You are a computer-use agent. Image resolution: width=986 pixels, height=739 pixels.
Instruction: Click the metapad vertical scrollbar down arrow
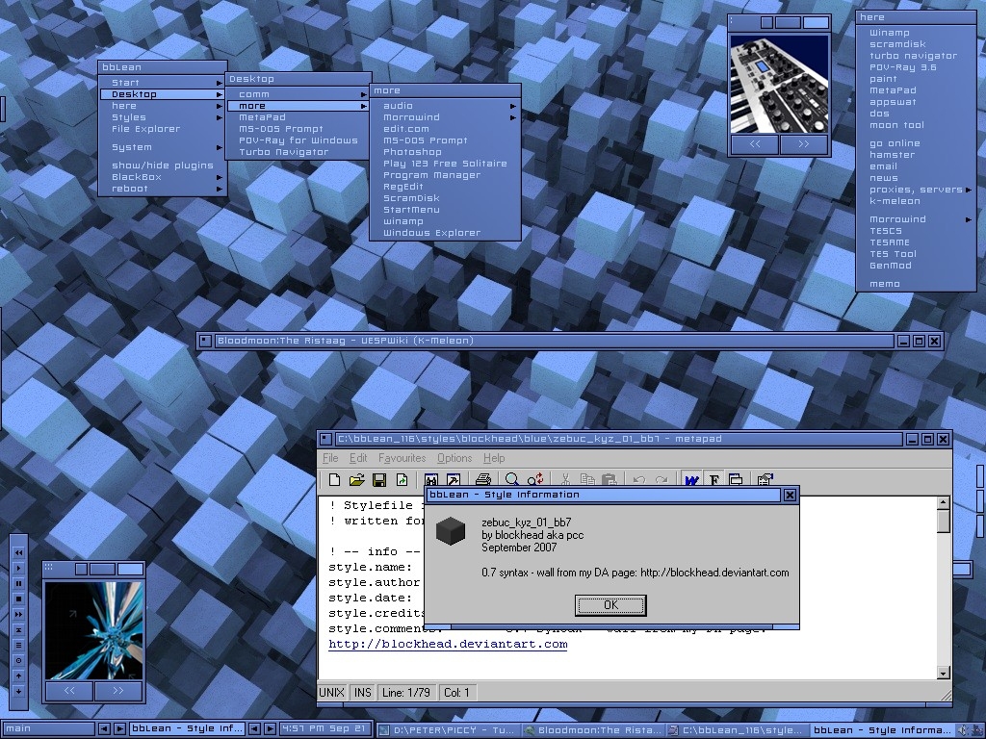pyautogui.click(x=943, y=673)
